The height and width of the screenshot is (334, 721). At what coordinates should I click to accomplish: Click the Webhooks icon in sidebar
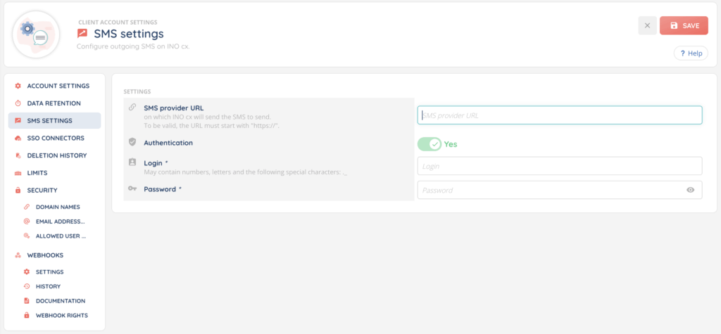18,255
